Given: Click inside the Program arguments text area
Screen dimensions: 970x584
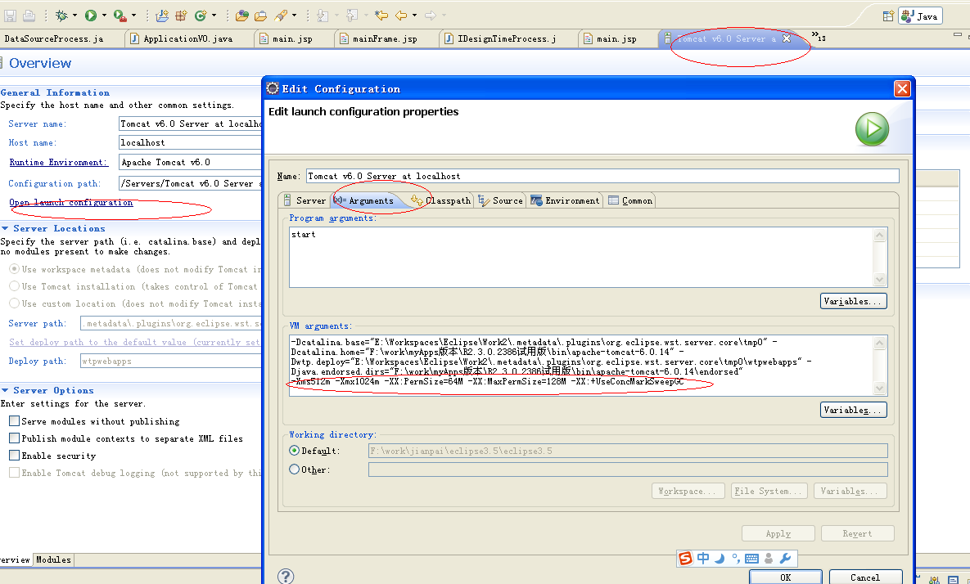Looking at the screenshot, I should (x=581, y=257).
